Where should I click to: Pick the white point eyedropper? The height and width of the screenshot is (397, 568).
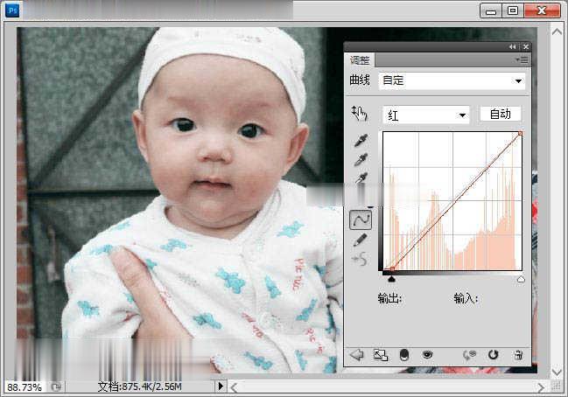(x=361, y=178)
